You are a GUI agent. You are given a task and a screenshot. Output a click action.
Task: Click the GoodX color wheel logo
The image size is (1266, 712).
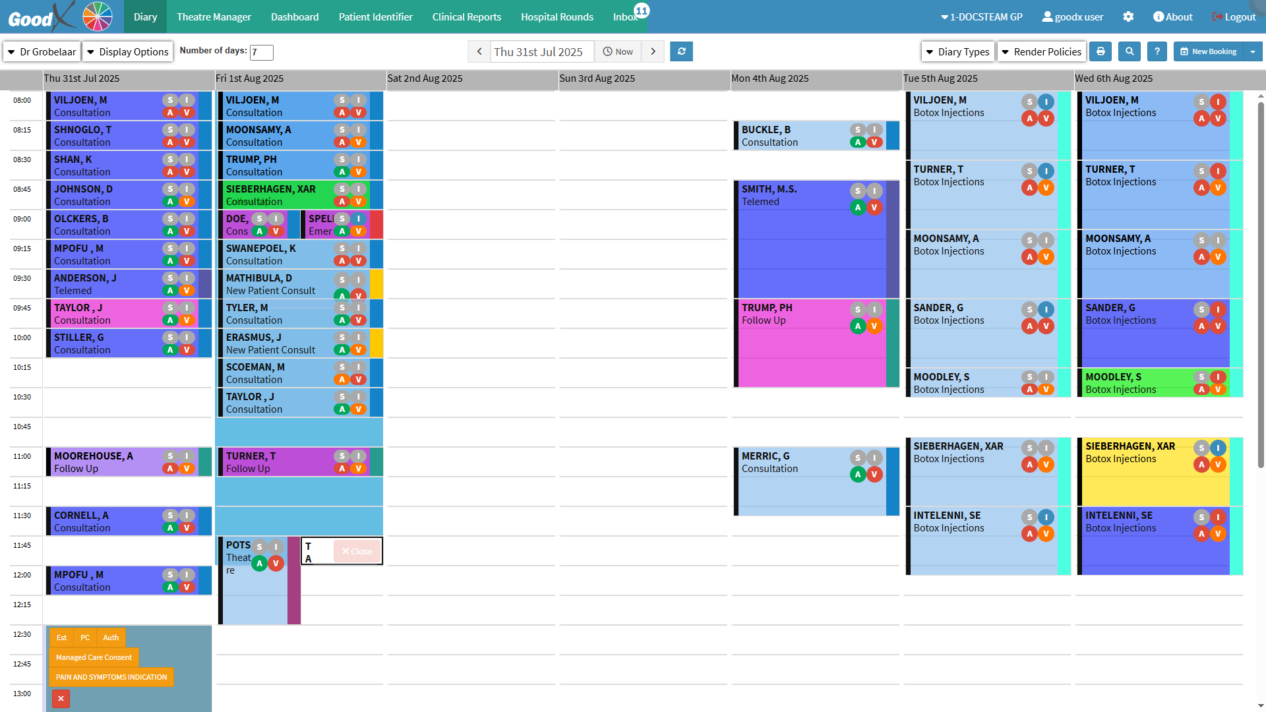coord(98,16)
